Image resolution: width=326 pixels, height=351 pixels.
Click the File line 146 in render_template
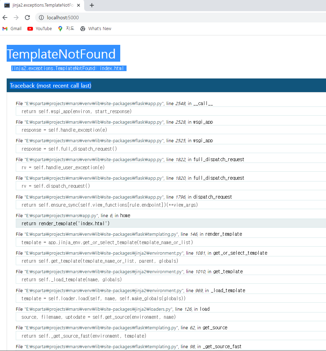129,234
